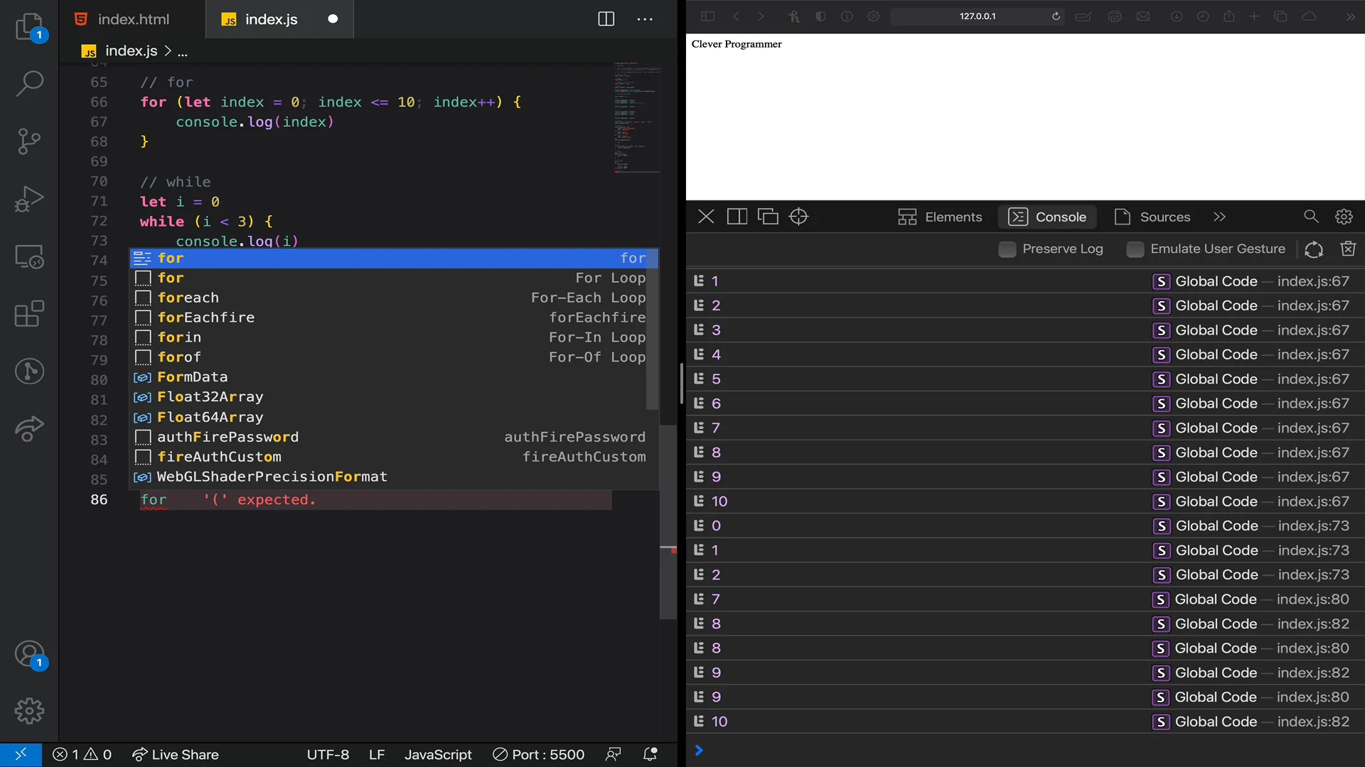This screenshot has height=767, width=1365.
Task: Start a Live Share session
Action: 176,755
